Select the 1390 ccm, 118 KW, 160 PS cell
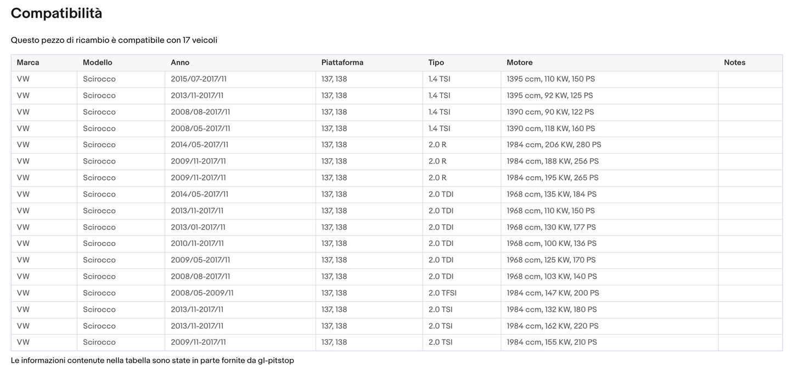The image size is (793, 376). click(550, 128)
